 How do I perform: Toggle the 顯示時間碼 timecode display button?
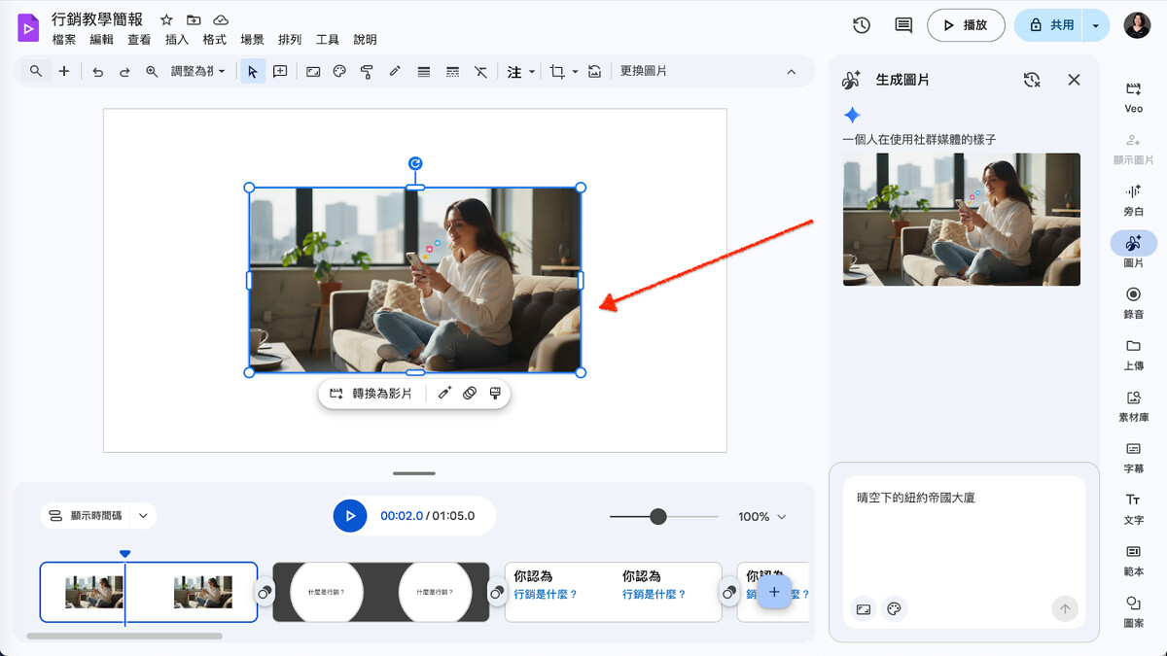[84, 516]
